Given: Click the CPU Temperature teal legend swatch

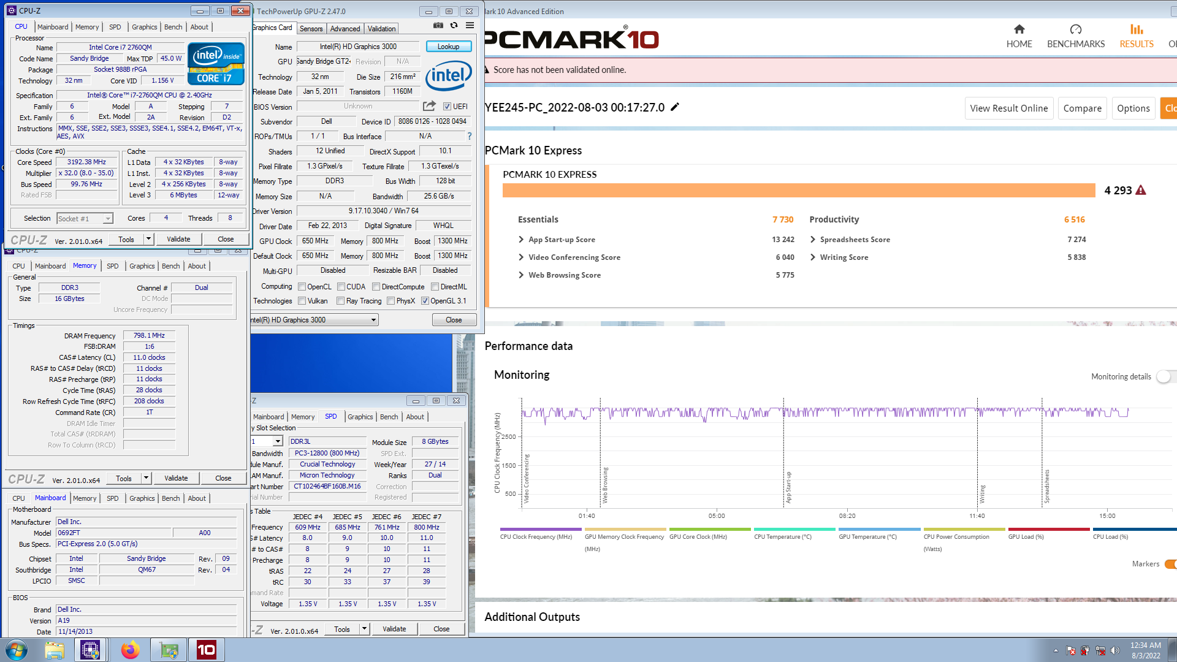Looking at the screenshot, I should point(794,529).
